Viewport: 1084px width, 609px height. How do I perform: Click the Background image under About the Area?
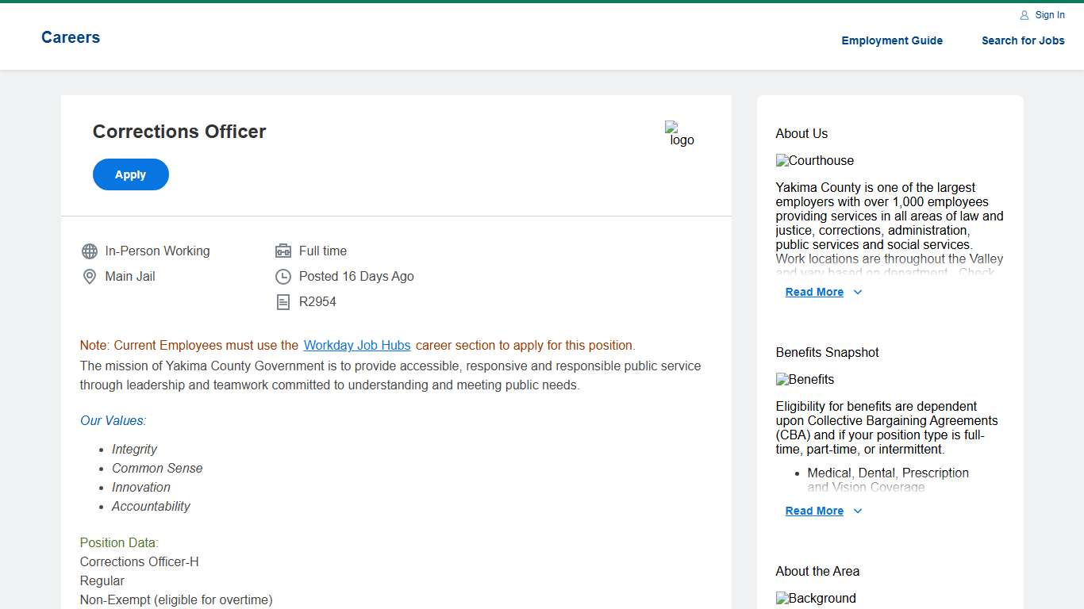pos(816,599)
